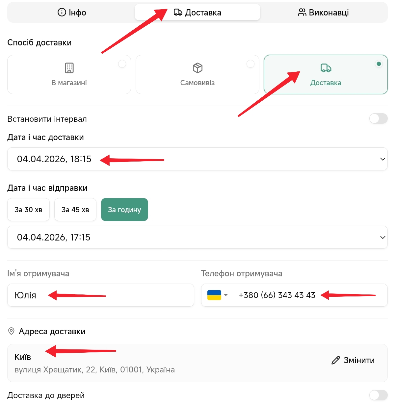Enable the Встановити інтервал toggle
The height and width of the screenshot is (405, 395).
(378, 119)
